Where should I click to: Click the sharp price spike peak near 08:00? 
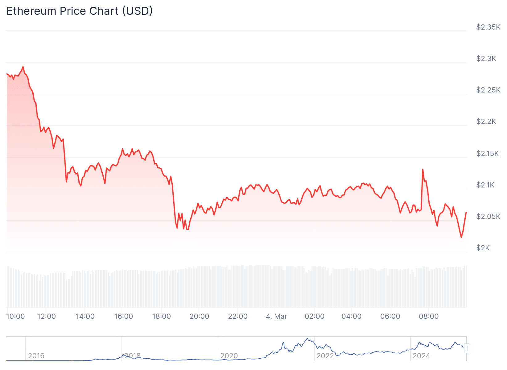coord(422,169)
